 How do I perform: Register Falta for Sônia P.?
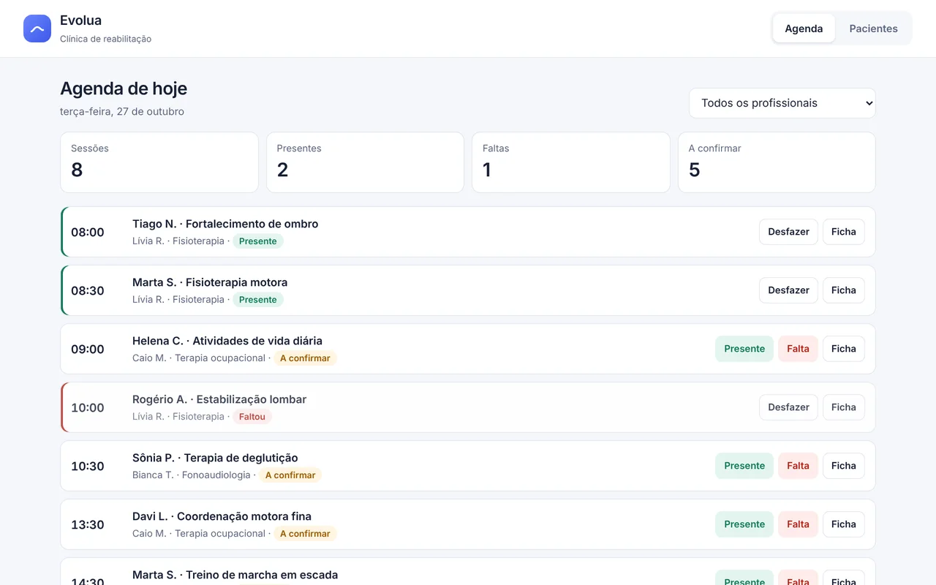pos(798,466)
